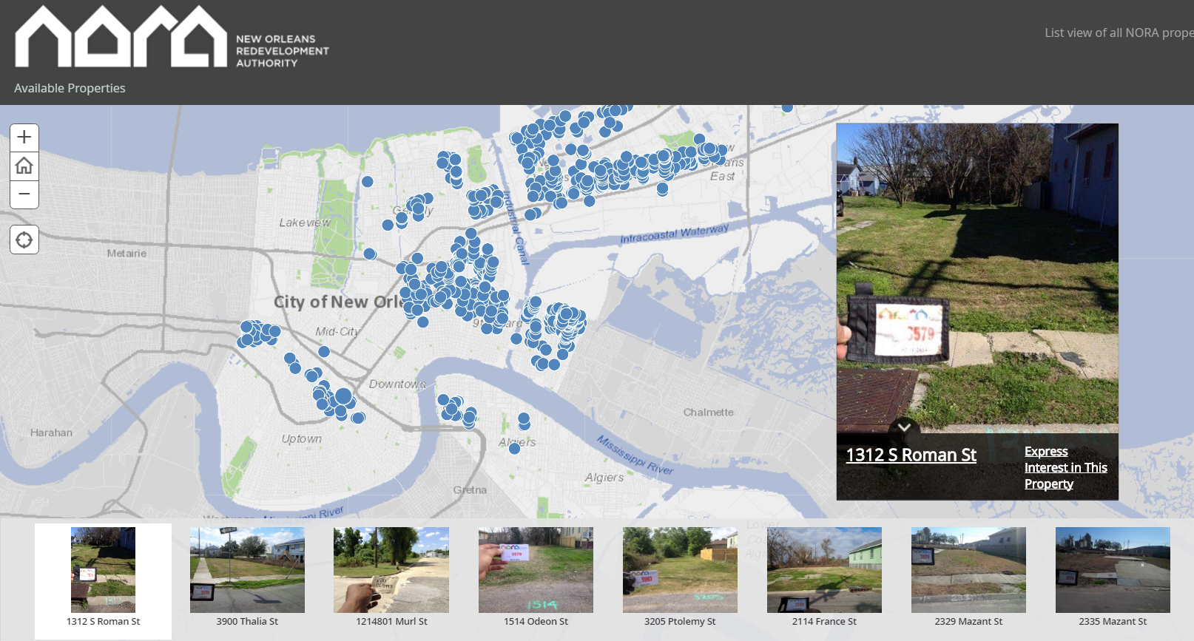
Task: Click the large photo in the property popup
Action: [977, 274]
